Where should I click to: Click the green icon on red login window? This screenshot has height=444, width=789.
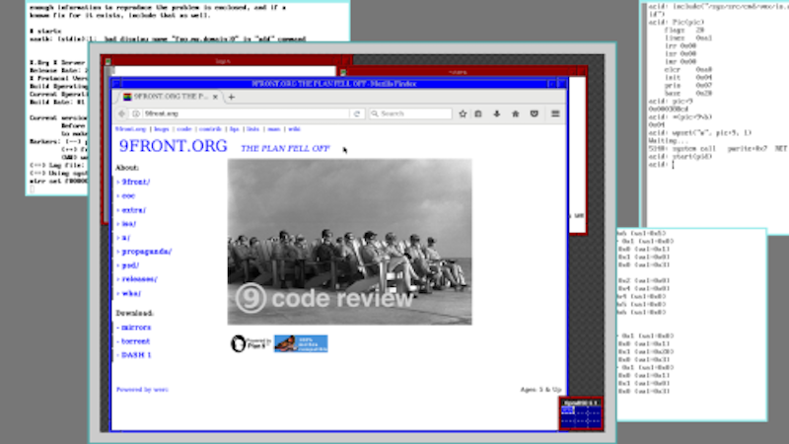108,61
